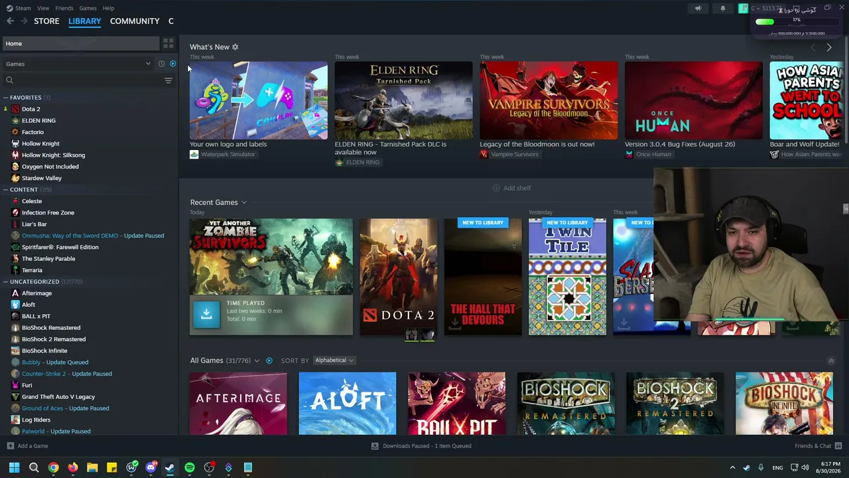The image size is (849, 478).
Task: Open Legacy of the Bloodmoon news thumbnail
Action: pyautogui.click(x=549, y=100)
